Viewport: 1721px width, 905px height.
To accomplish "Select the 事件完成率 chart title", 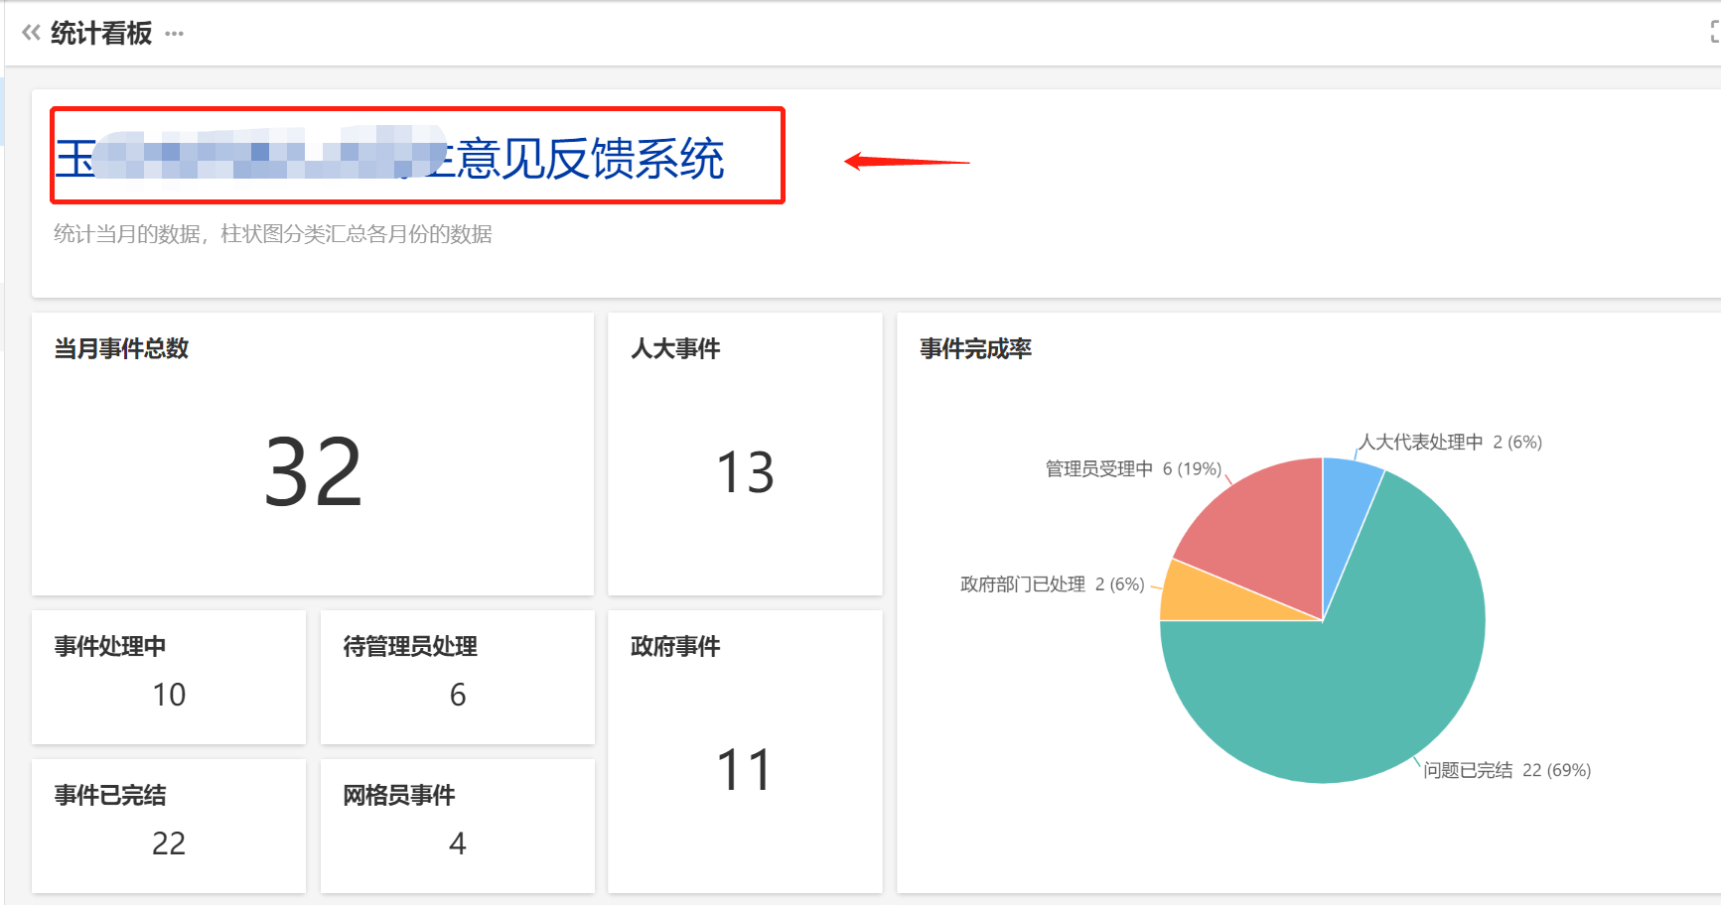I will click(x=975, y=348).
